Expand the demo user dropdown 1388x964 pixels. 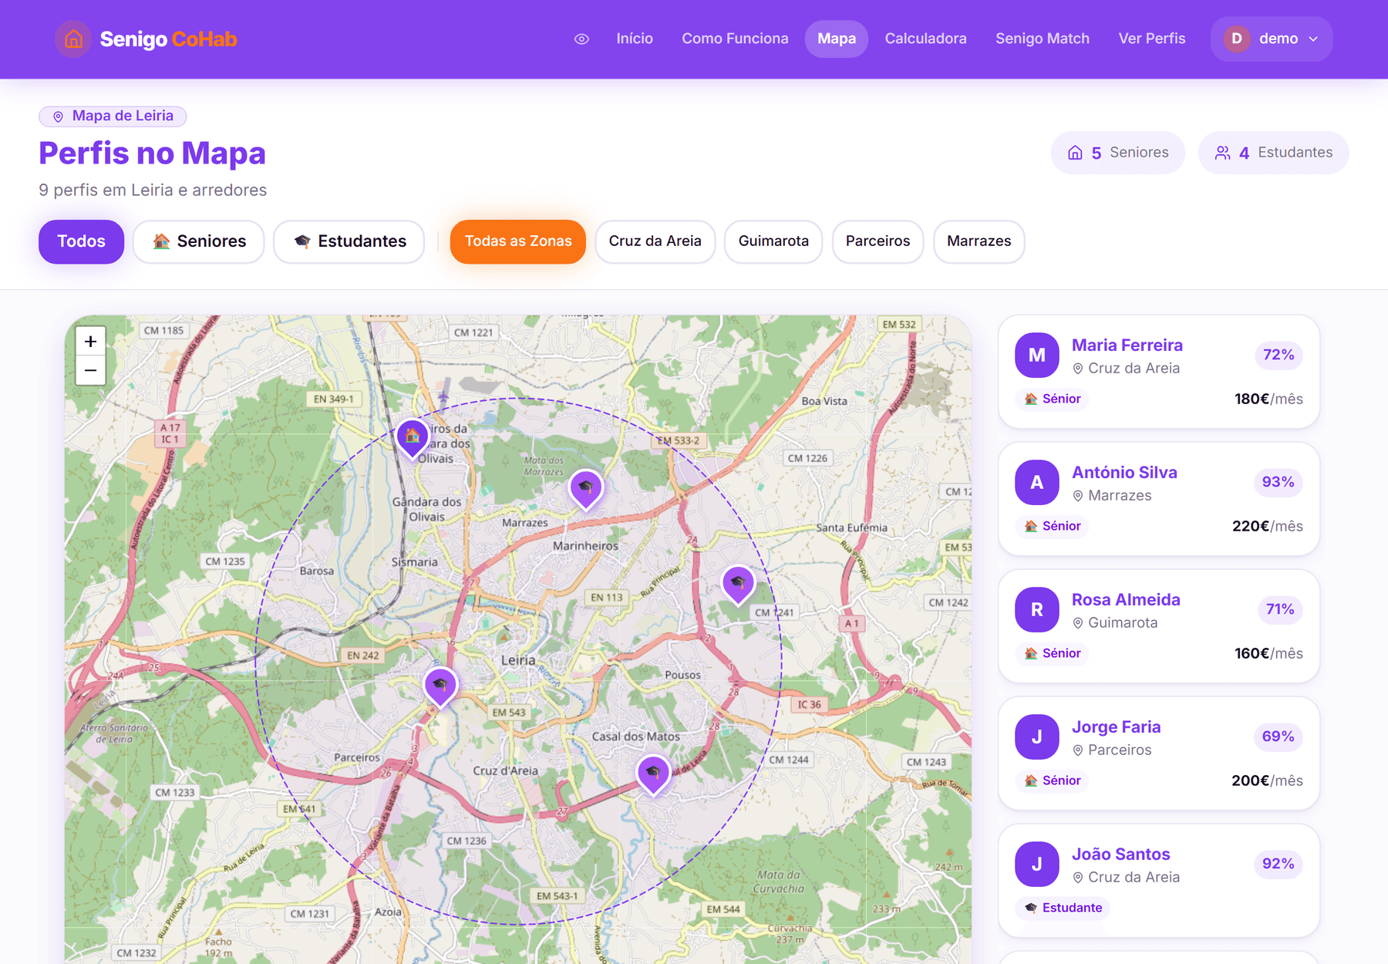1272,39
